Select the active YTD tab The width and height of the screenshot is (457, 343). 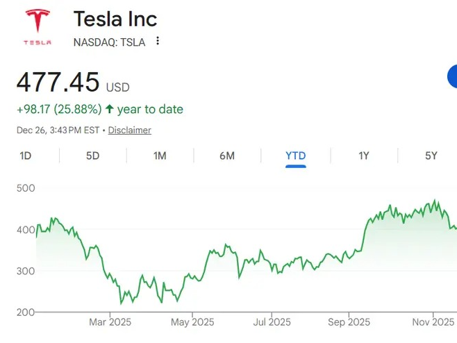point(296,156)
